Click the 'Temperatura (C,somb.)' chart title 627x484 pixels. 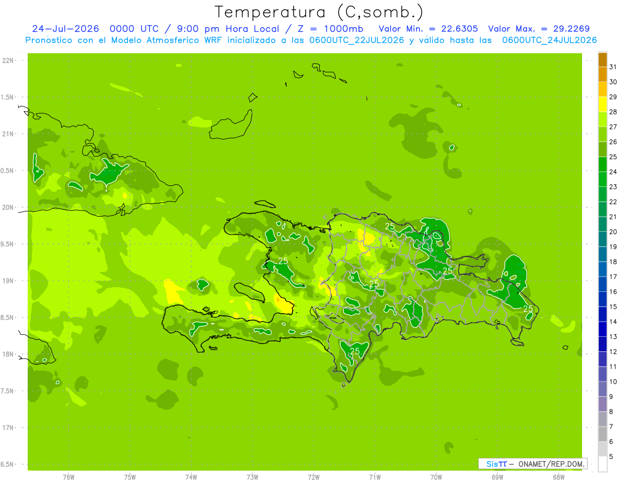(319, 12)
